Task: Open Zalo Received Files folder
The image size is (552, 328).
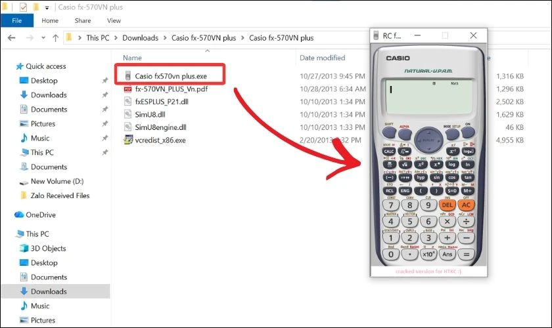Action: 60,195
